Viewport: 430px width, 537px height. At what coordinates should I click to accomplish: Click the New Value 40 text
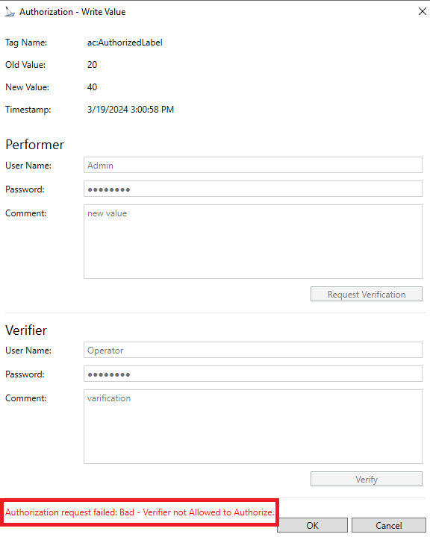coord(92,87)
